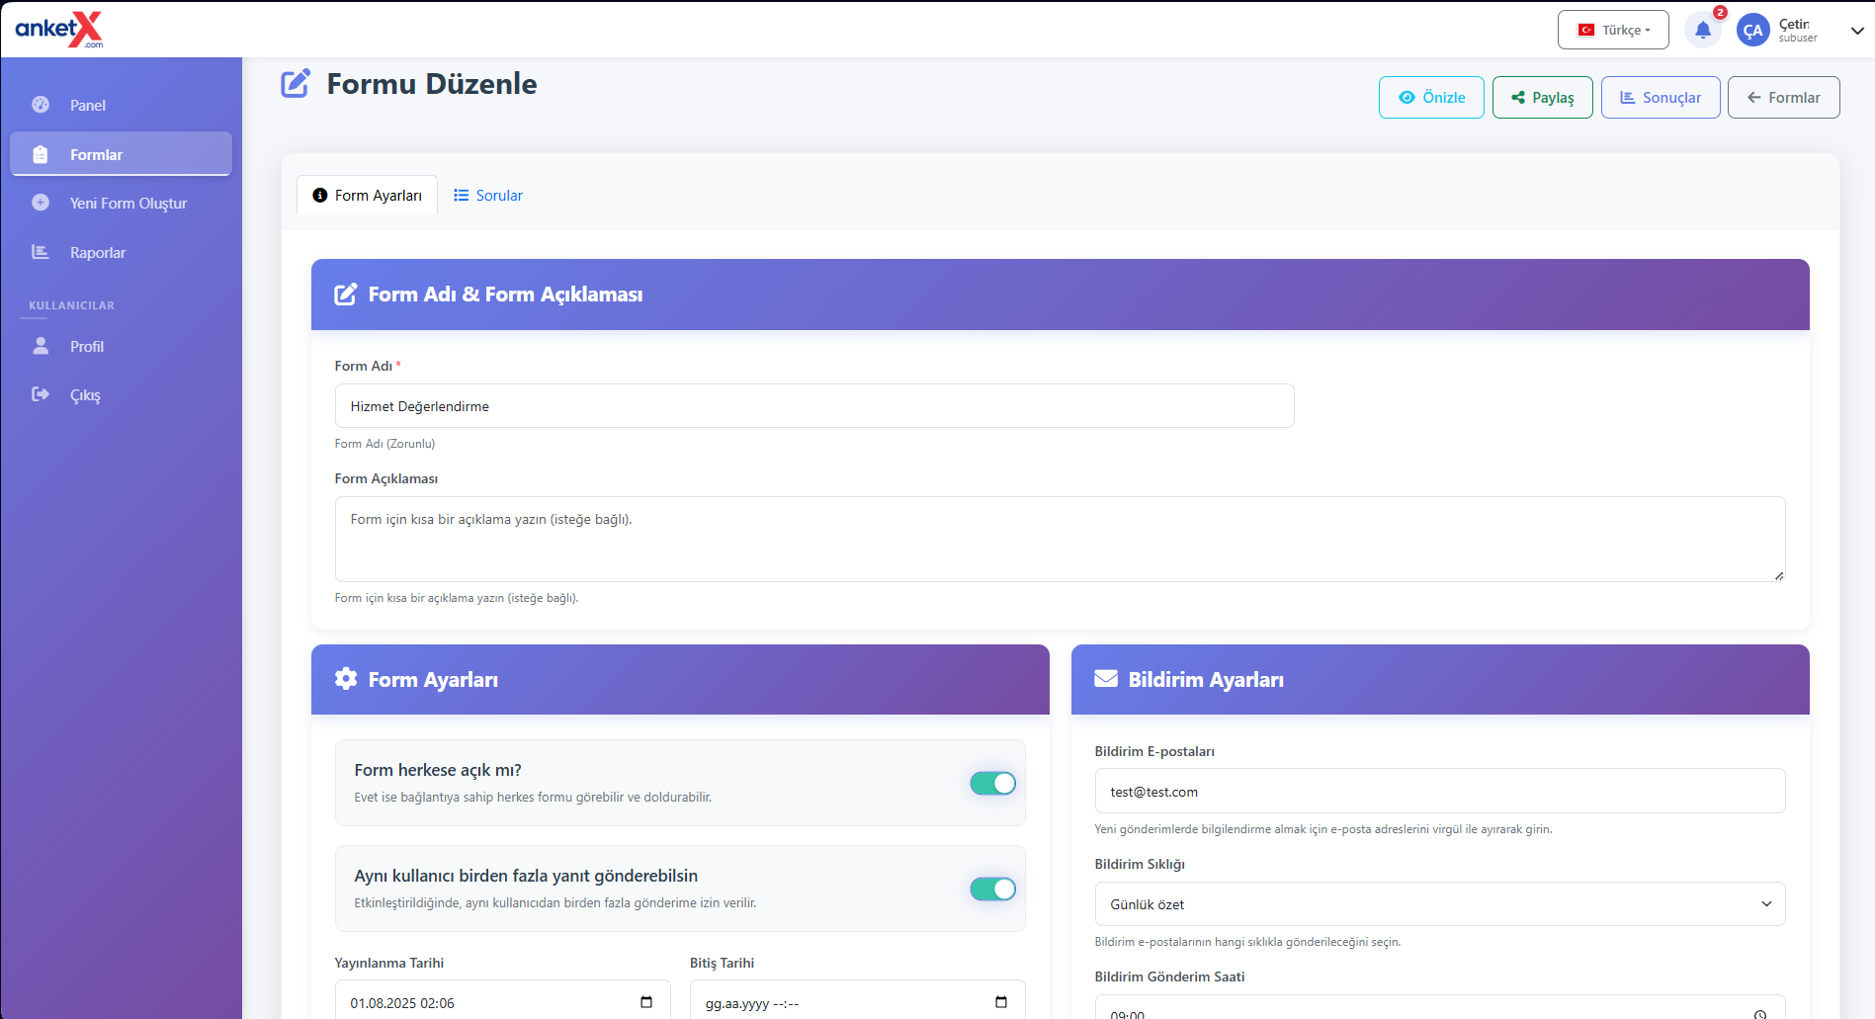Open the Türkçe language dropdown
This screenshot has width=1875, height=1019.
pyautogui.click(x=1612, y=30)
